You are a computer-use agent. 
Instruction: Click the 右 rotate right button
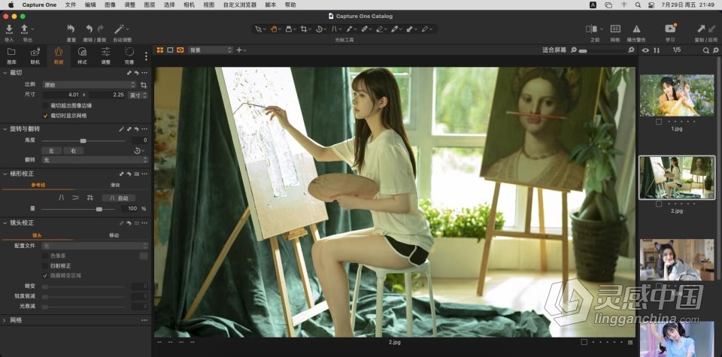[73, 150]
